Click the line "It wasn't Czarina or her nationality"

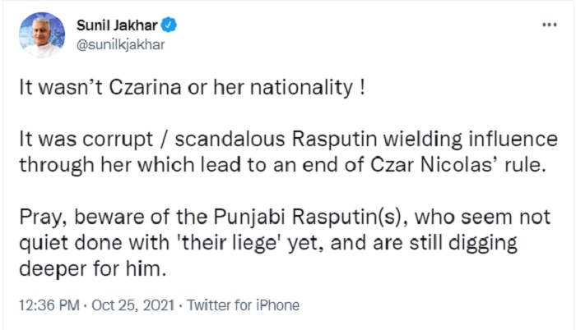click(190, 89)
